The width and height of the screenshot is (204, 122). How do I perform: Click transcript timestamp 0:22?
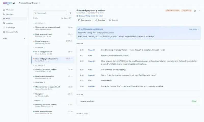coord(82,61)
